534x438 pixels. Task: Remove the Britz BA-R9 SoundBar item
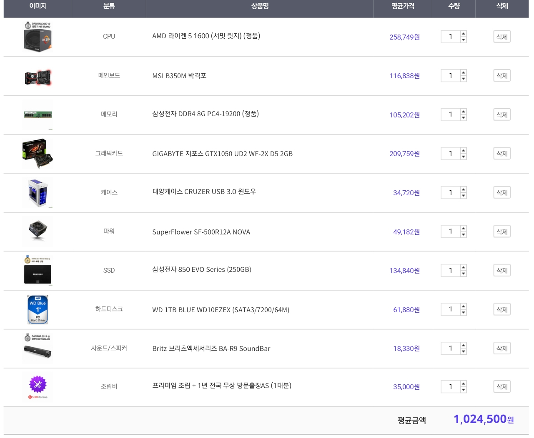point(502,348)
